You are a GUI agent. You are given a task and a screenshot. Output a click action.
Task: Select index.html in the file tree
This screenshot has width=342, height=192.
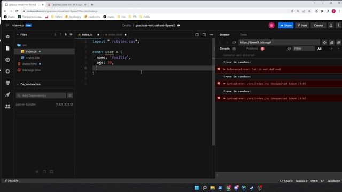tap(44, 64)
